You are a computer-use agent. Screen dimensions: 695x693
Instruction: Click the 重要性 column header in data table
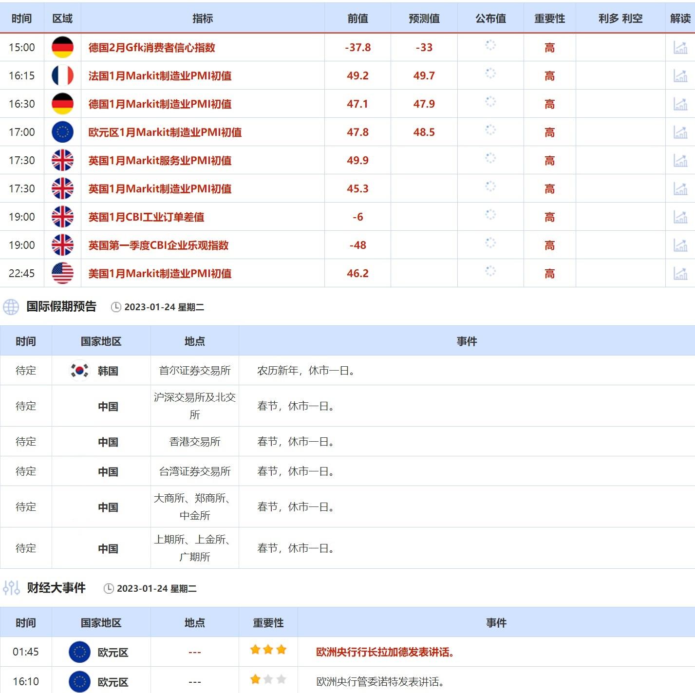tap(549, 19)
